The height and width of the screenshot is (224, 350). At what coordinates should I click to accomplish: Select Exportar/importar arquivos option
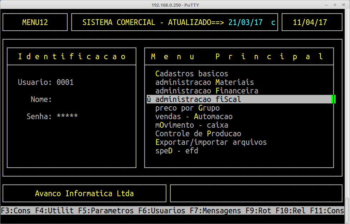pyautogui.click(x=211, y=142)
